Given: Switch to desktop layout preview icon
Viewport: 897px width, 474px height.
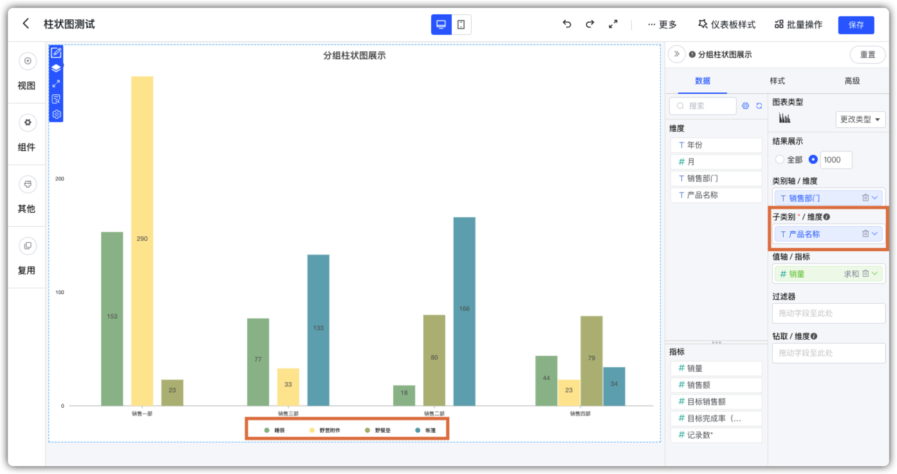Looking at the screenshot, I should tap(441, 24).
